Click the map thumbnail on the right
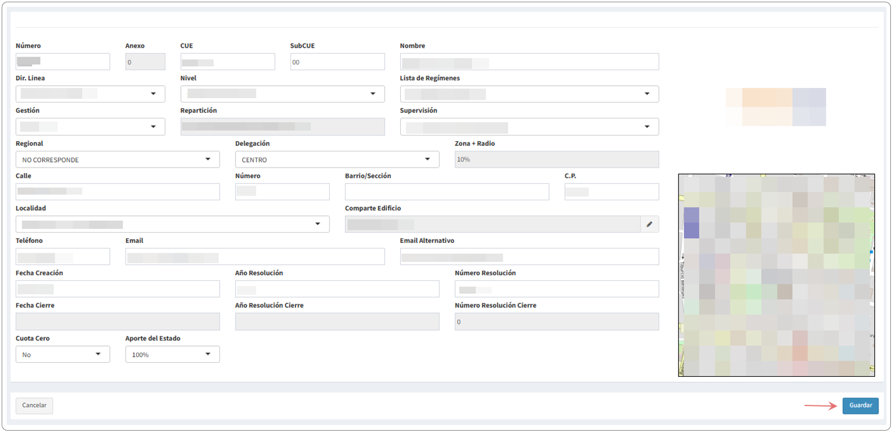 point(776,275)
